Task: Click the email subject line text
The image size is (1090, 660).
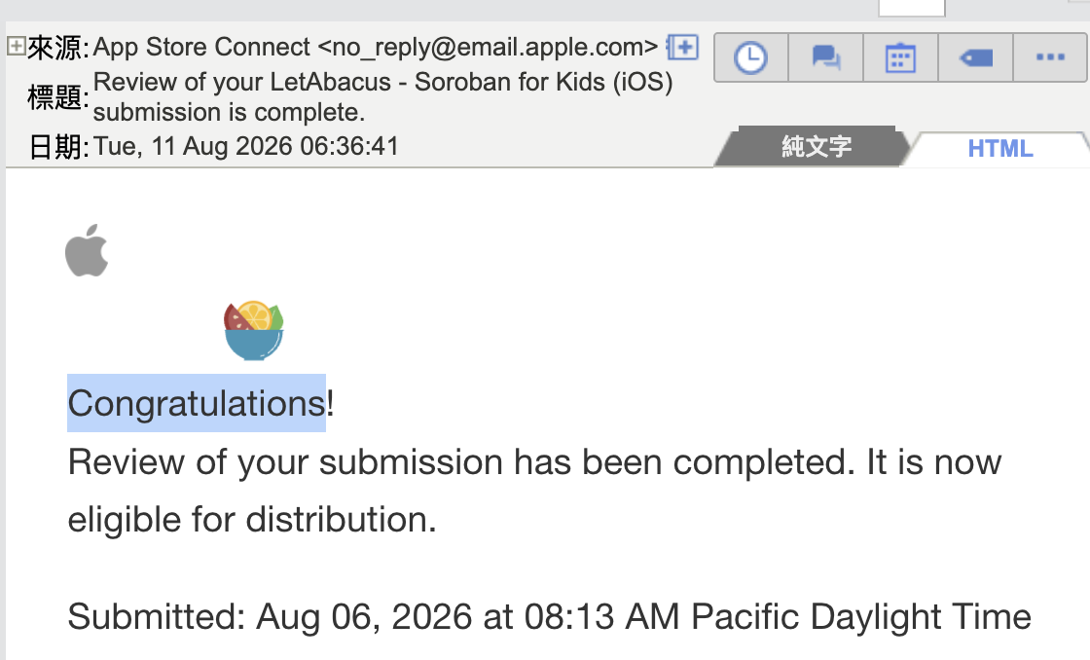Action: point(383,96)
